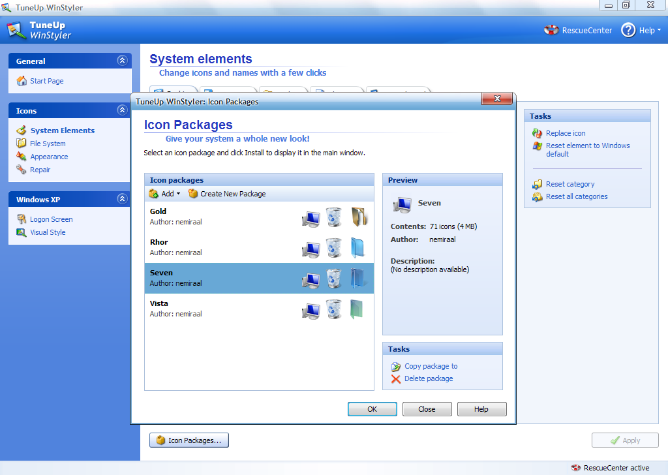Image resolution: width=668 pixels, height=475 pixels.
Task: Click the Repair wrench icon
Action: (x=22, y=170)
